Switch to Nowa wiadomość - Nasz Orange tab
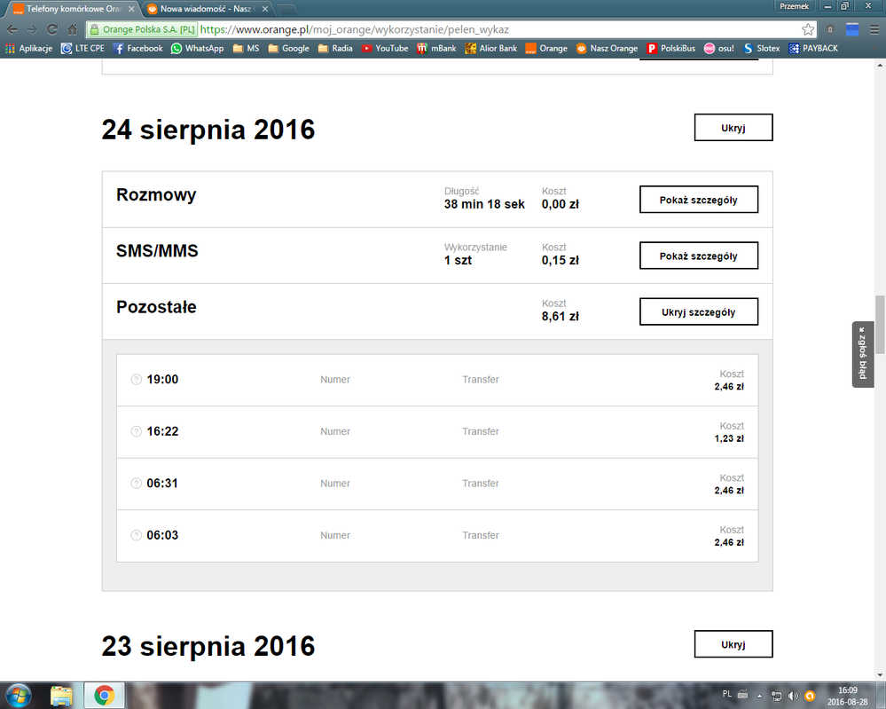 click(x=207, y=9)
